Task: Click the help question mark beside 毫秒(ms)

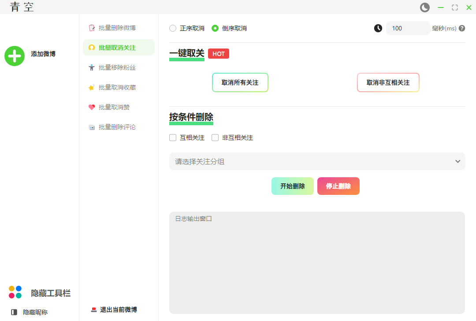Action: [x=462, y=28]
